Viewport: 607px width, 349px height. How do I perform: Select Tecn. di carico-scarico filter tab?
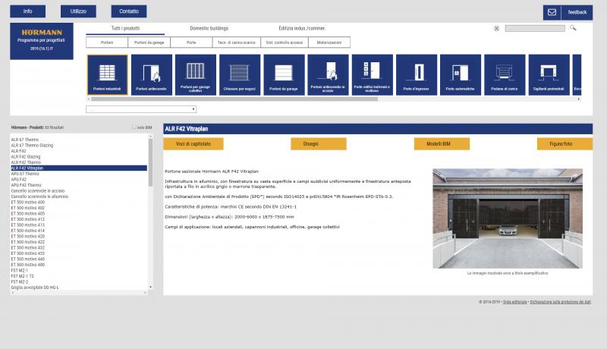click(237, 42)
